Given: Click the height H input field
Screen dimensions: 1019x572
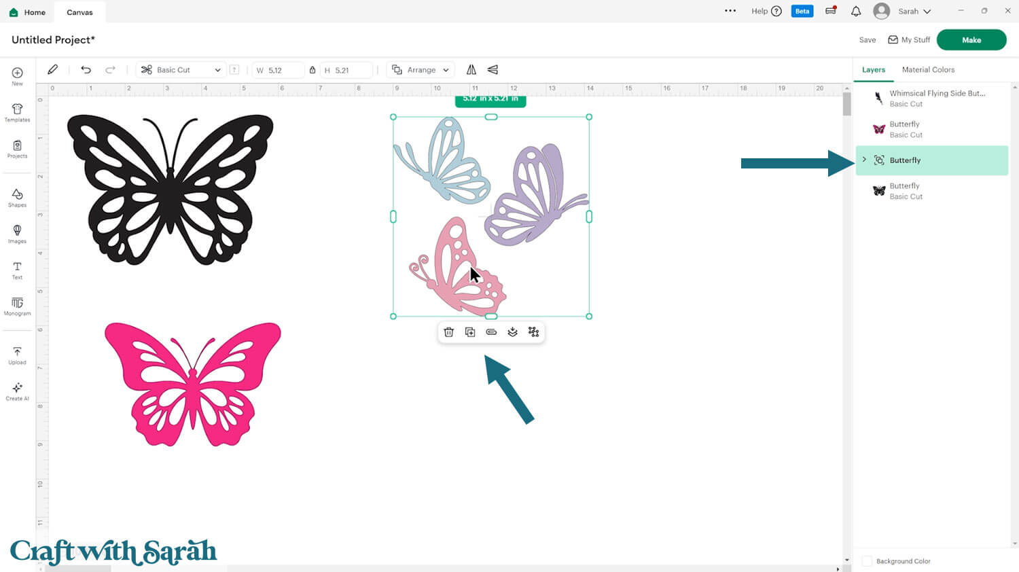Looking at the screenshot, I should click(346, 70).
